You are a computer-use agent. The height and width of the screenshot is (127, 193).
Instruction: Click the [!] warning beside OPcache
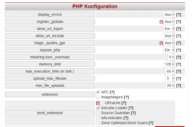98,103
